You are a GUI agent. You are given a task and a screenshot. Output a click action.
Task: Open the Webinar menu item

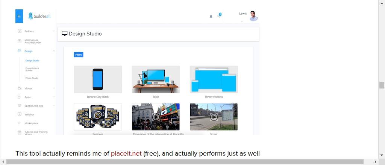click(29, 115)
